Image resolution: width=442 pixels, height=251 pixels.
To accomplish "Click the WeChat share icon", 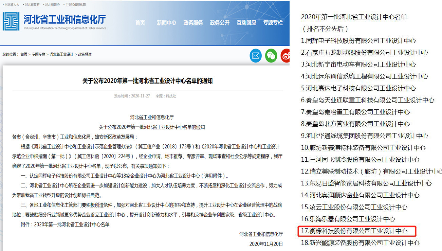I will pos(271,56).
